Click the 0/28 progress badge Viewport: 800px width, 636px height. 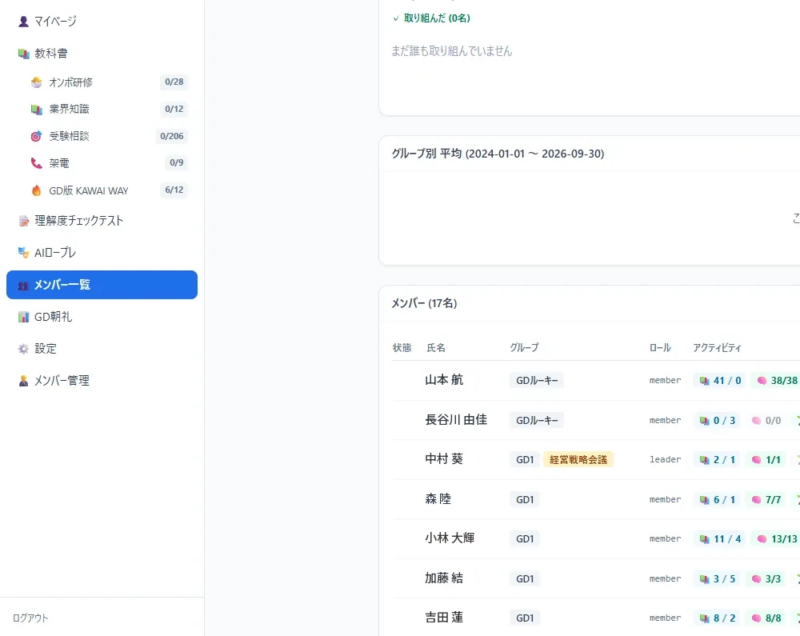174,82
